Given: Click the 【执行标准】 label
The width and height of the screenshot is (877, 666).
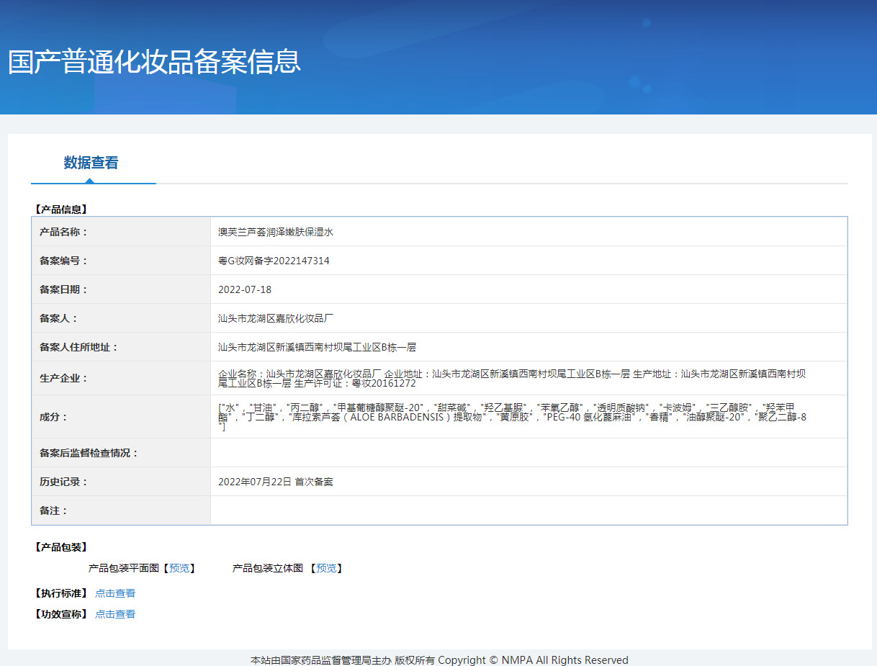Looking at the screenshot, I should pyautogui.click(x=60, y=593).
